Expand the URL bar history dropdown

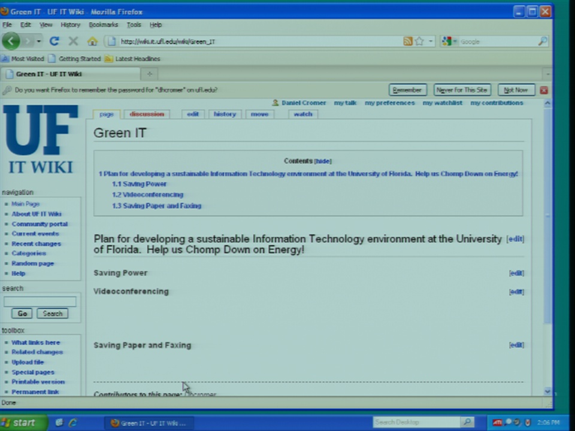pos(431,41)
